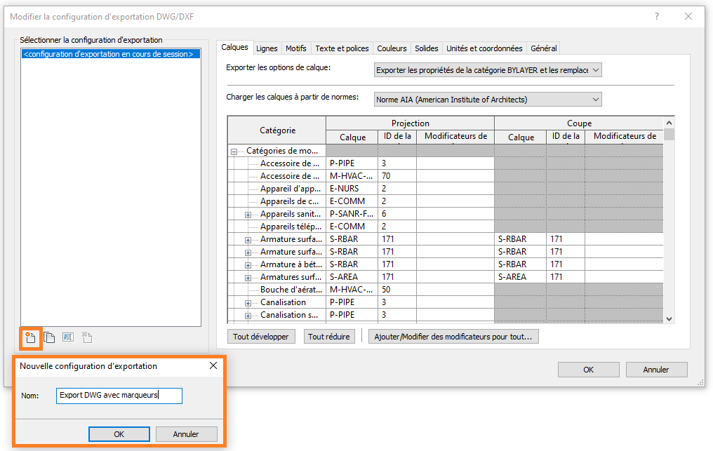Collapse the Catégories de mo... root node
The image size is (713, 451).
point(234,151)
